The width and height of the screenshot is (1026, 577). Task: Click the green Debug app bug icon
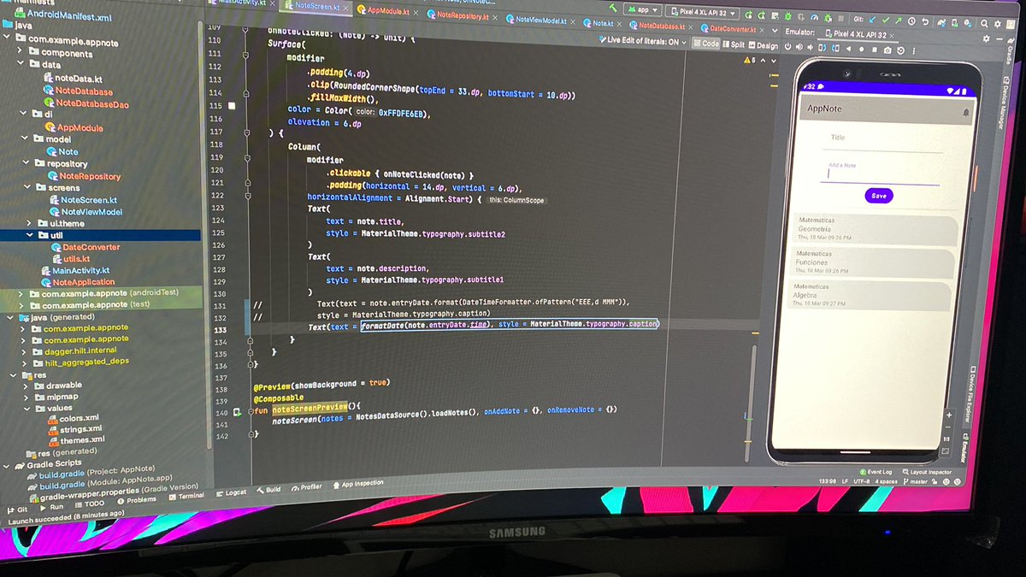788,16
